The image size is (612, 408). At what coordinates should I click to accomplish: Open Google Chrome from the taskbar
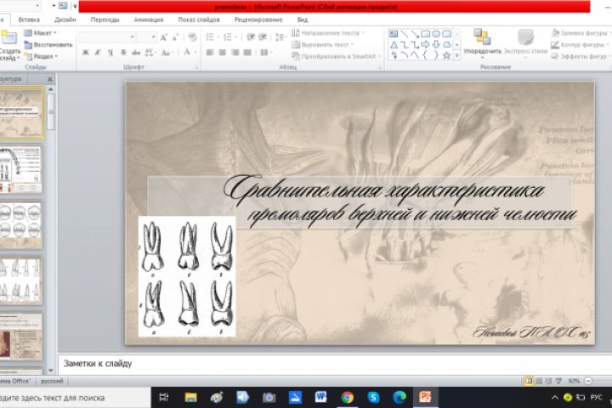[x=347, y=398]
